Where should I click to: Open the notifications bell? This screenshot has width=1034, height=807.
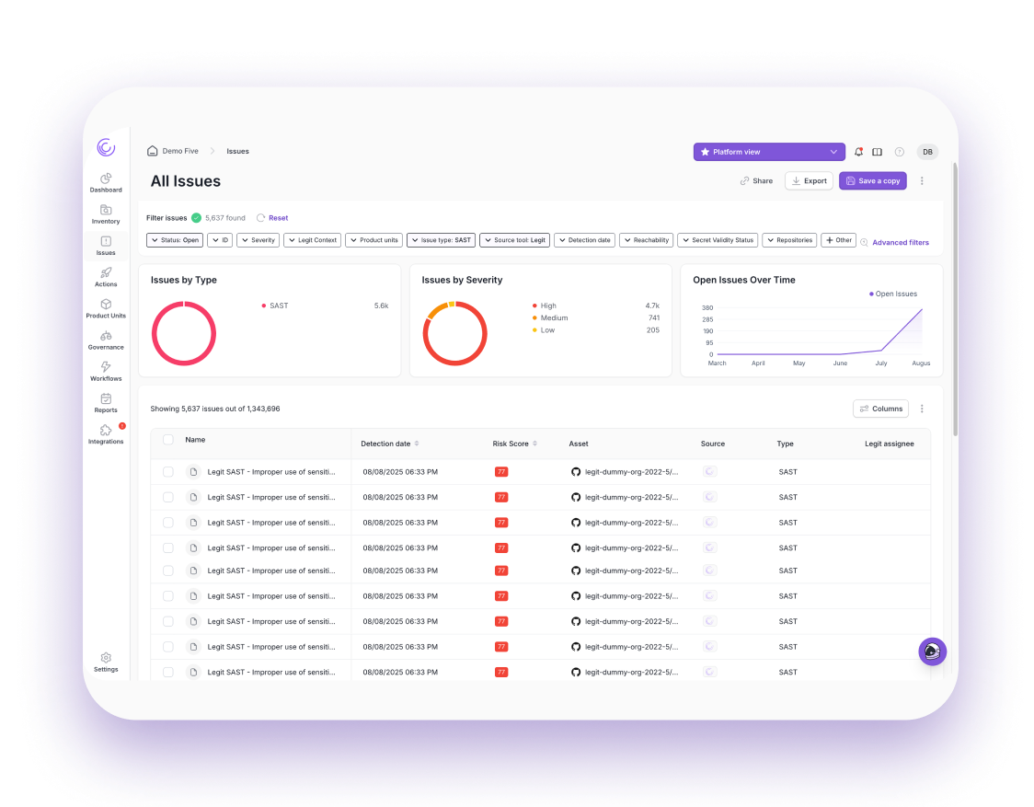tap(857, 151)
